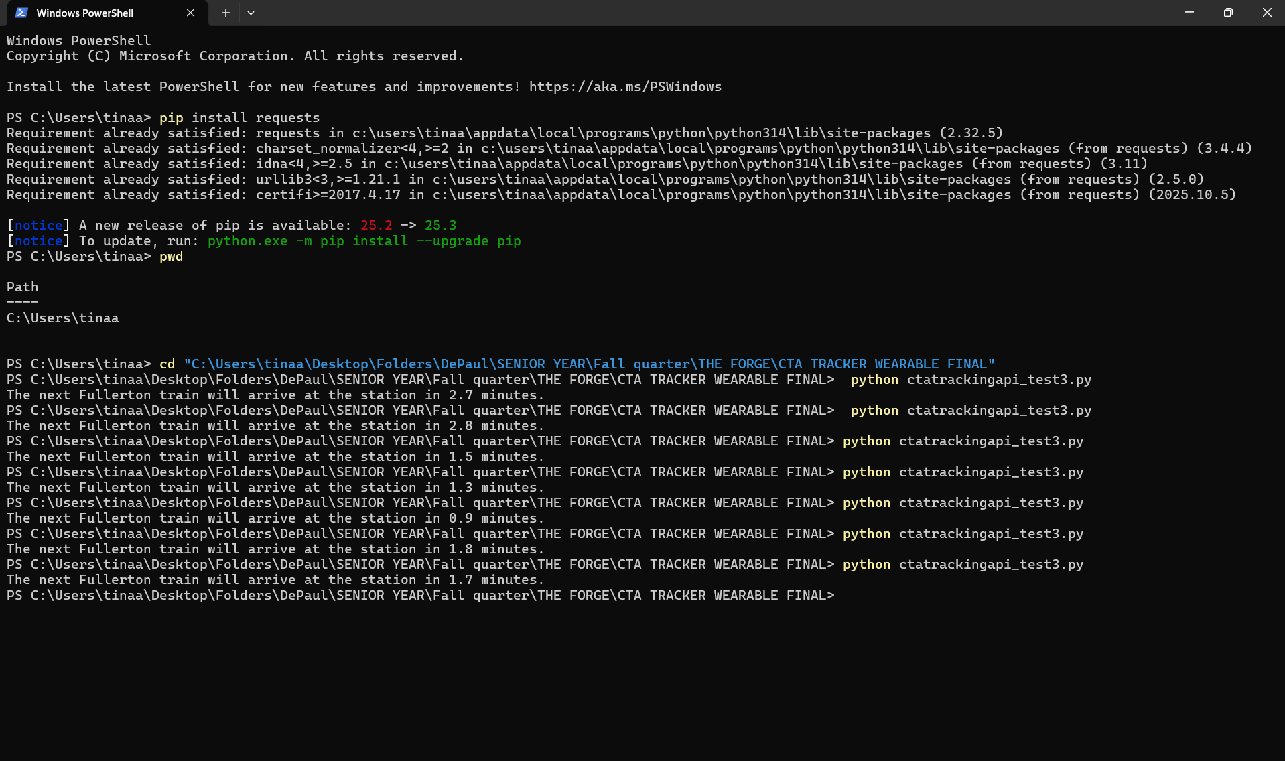Click the 2.7 minutes arrival message

click(x=275, y=395)
